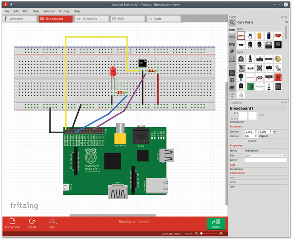Open the Edit menu
Screen dimensions: 292x240
pos(16,11)
